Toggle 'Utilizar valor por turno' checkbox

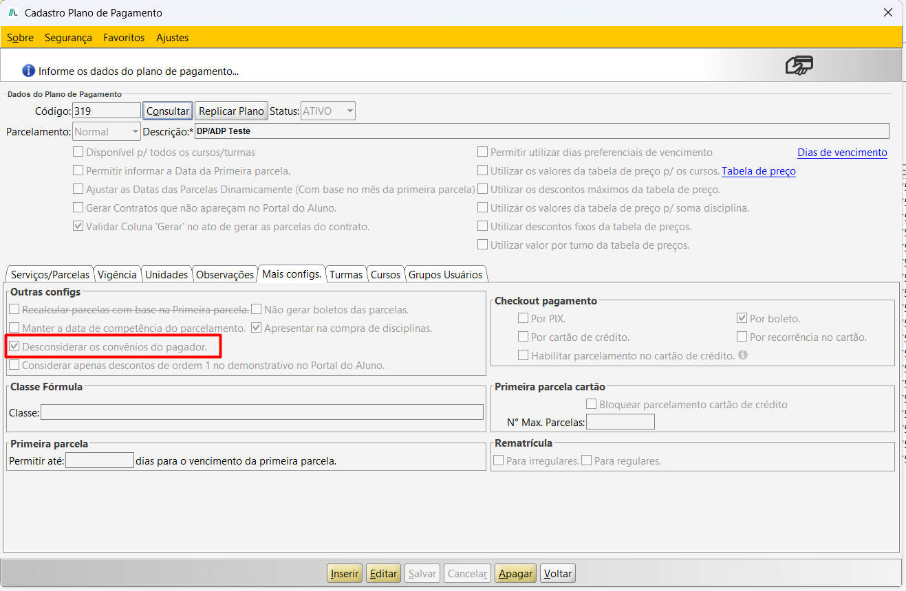pyautogui.click(x=483, y=245)
